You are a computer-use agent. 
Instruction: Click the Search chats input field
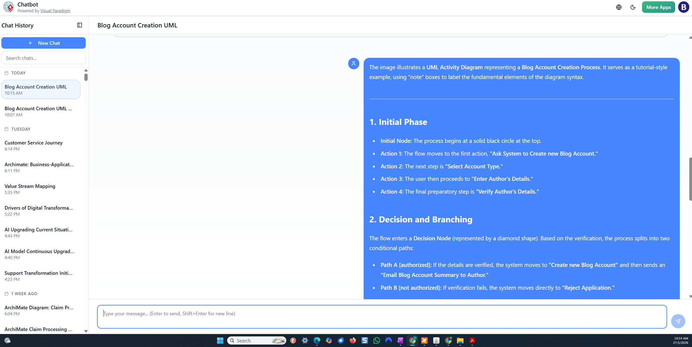43,58
